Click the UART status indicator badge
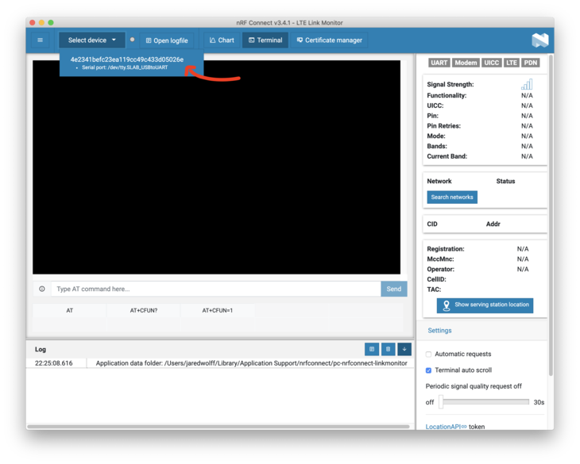Viewport: 580px width, 464px height. [439, 63]
